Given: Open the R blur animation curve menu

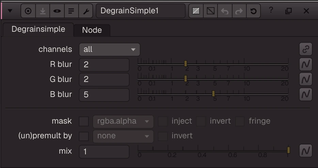Looking at the screenshot, I should coord(306,64).
